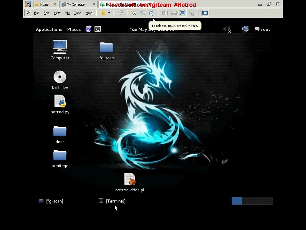
Task: Click the VMware Workstation app icon
Action: coord(28,4)
